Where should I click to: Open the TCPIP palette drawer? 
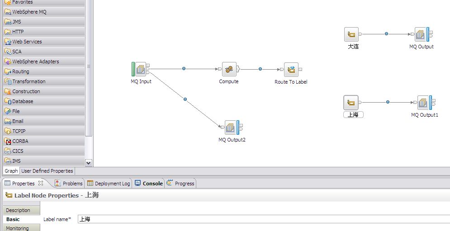pos(43,131)
